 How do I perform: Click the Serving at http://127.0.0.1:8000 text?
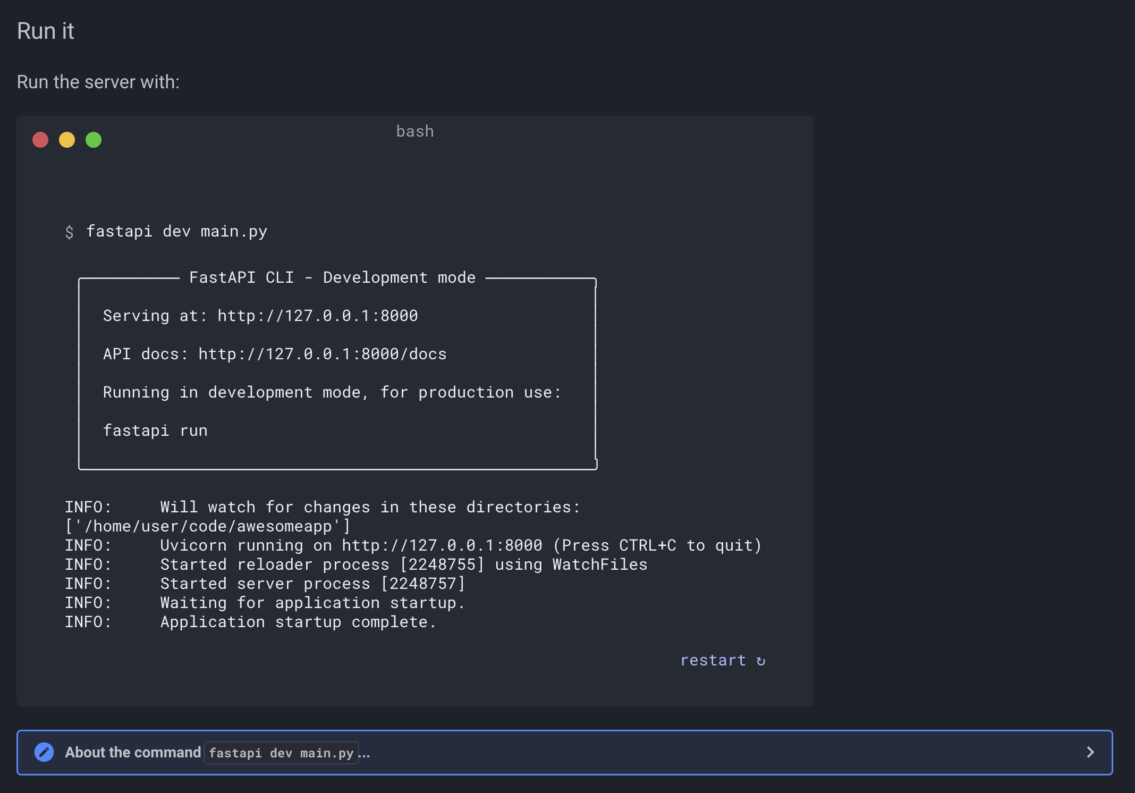click(260, 316)
